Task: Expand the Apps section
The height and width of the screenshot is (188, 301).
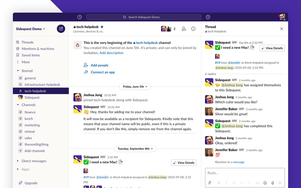Action: (18, 169)
